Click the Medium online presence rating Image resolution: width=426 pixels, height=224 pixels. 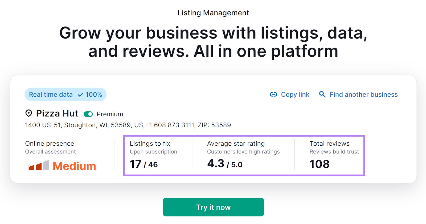[x=74, y=166]
